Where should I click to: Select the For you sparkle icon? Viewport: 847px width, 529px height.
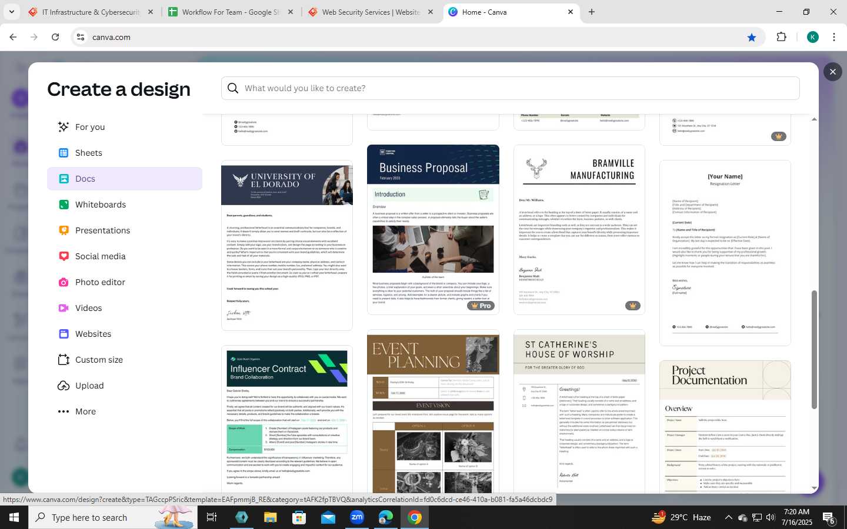64,127
